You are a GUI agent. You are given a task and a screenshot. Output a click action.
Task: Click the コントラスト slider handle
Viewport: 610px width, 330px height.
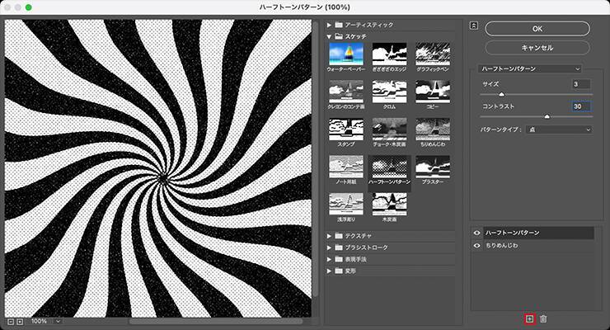coord(546,116)
